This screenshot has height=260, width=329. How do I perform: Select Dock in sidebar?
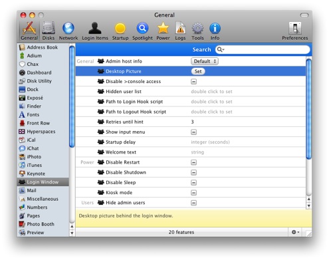pos(43,89)
